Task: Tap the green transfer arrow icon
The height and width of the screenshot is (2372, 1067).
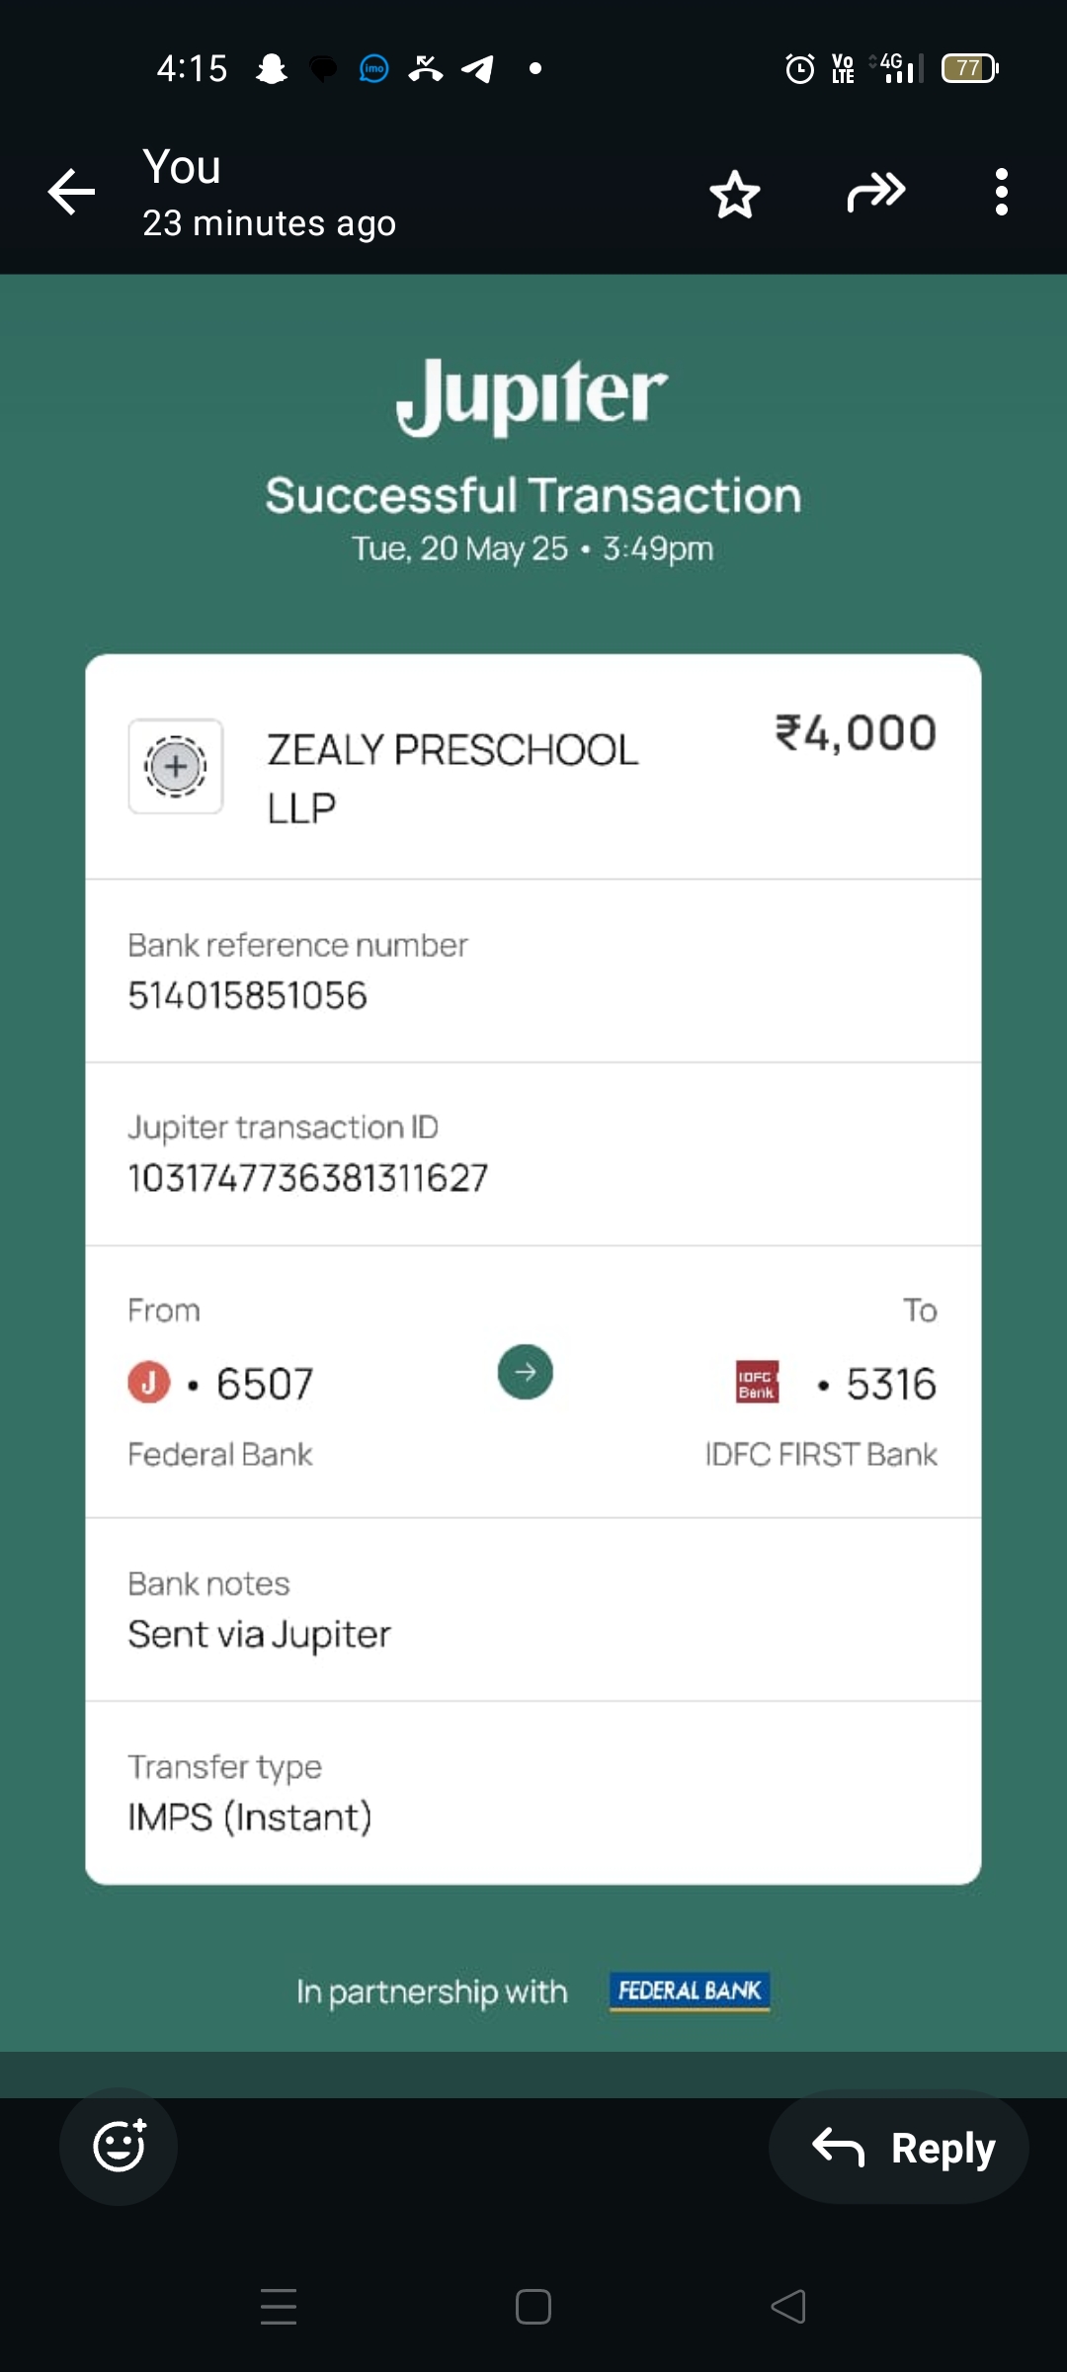Action: [526, 1372]
